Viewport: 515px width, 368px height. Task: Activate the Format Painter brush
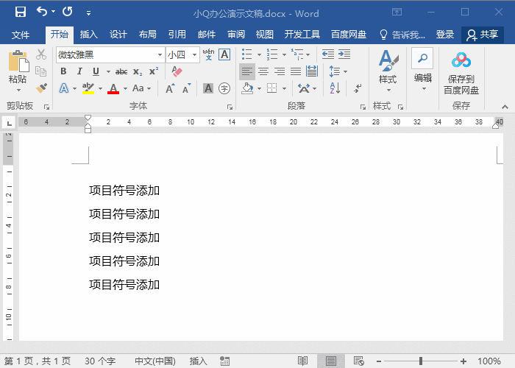[x=41, y=88]
